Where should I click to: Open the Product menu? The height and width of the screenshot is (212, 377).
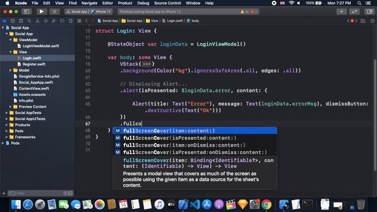pos(125,3)
